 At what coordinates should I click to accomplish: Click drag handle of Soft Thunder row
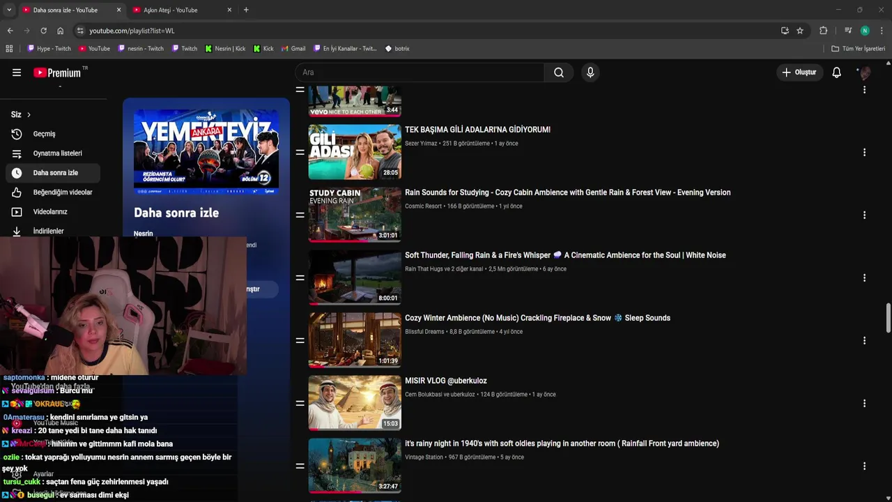[x=300, y=277]
